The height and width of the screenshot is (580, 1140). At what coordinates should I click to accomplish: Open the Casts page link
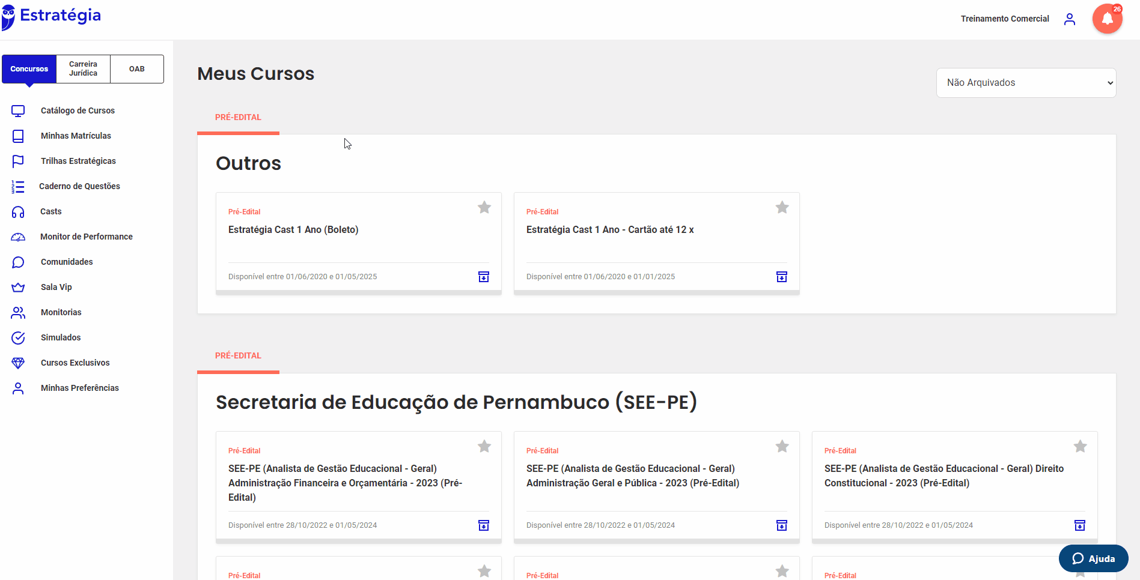(x=51, y=212)
